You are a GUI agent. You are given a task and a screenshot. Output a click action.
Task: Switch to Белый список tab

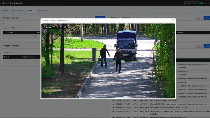tap(17, 11)
